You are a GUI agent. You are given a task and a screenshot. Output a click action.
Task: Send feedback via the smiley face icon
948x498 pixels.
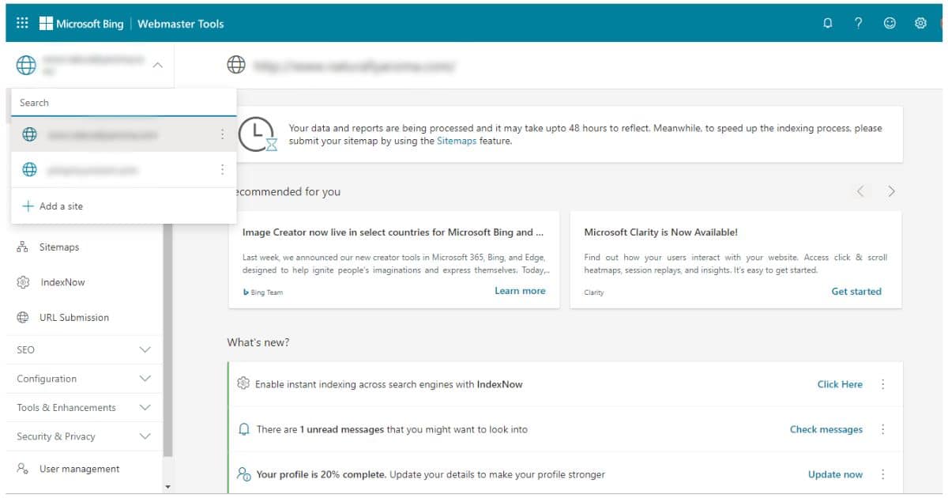coord(889,23)
